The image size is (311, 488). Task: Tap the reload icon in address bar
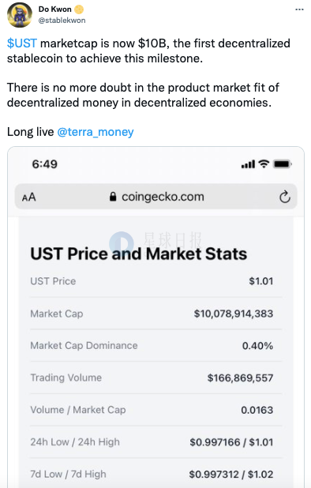pyautogui.click(x=285, y=197)
